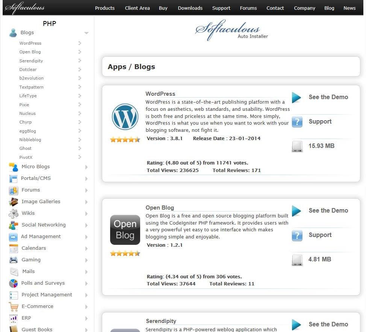This screenshot has height=332, width=366.
Task: Click the arrow beside LifeType entry
Action: [80, 96]
